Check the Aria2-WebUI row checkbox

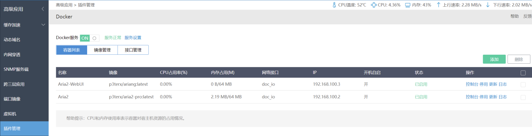pyautogui.click(x=523, y=85)
